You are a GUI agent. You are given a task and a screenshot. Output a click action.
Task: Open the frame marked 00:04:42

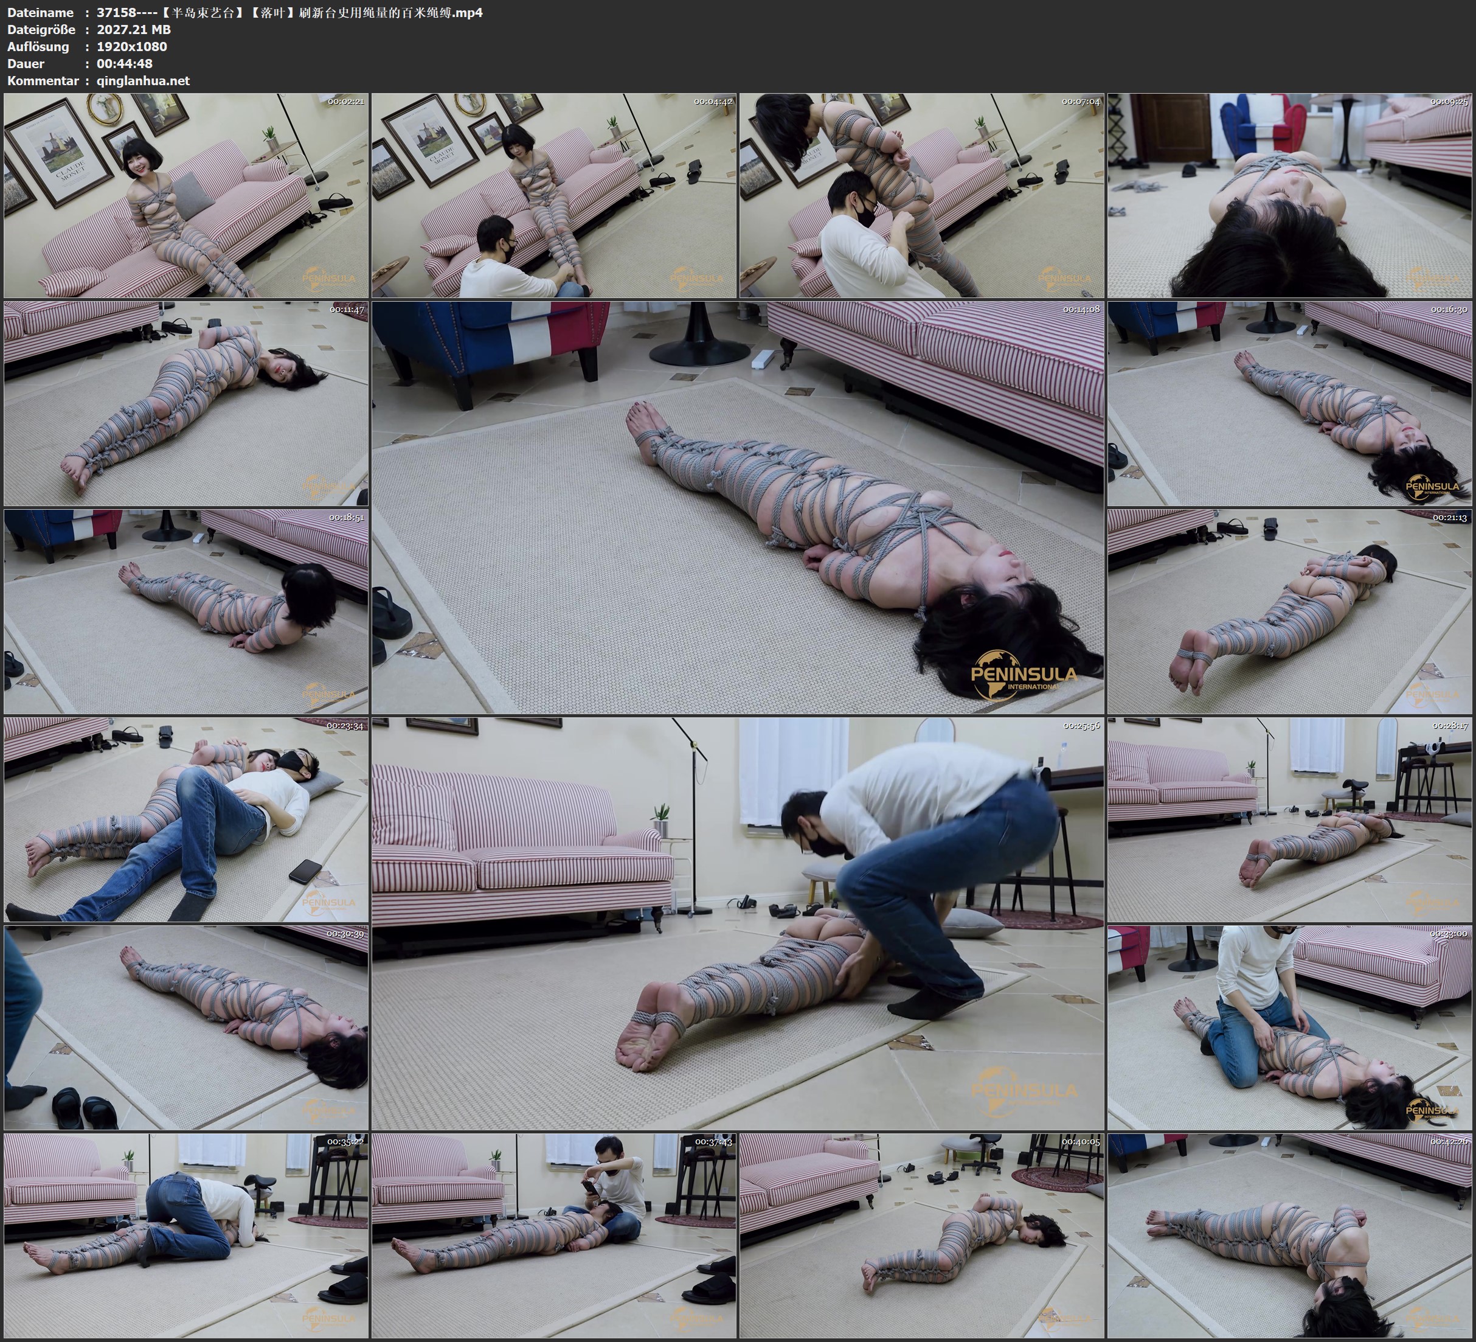click(553, 195)
